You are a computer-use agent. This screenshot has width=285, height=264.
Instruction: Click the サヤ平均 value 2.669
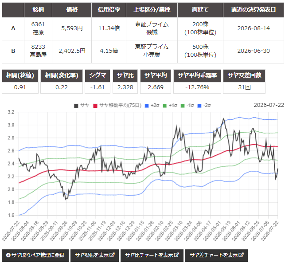156,87
